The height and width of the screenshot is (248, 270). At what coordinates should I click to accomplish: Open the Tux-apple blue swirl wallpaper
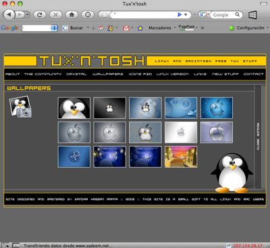pyautogui.click(x=145, y=108)
